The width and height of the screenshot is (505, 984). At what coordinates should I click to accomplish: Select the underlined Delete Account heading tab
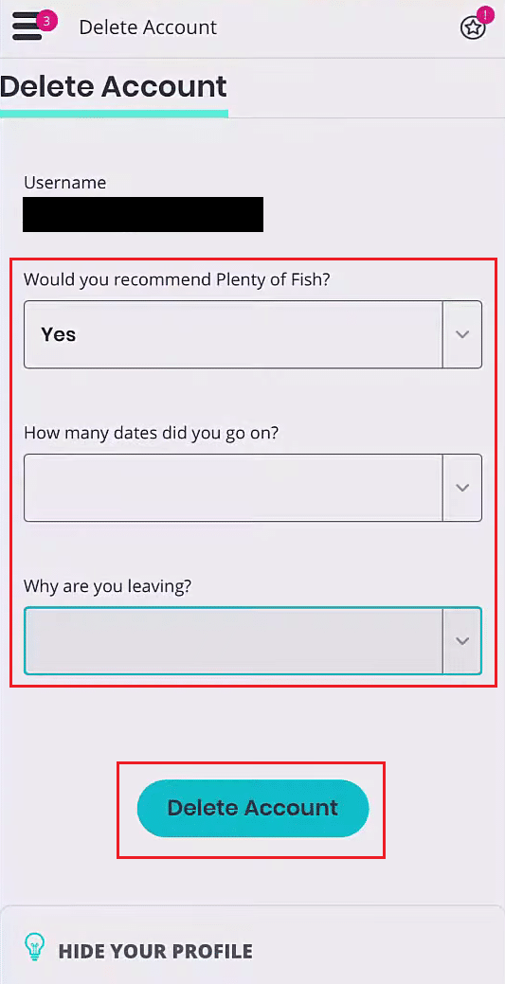tap(114, 88)
